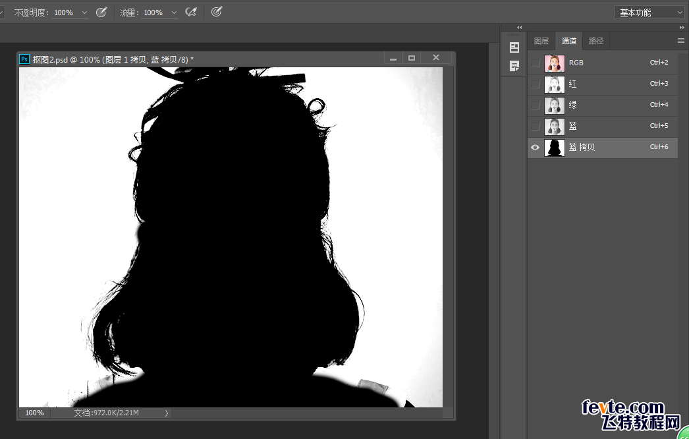Click the Ctrl+2 shortcut label
Screen dimensions: 689x439
659,63
